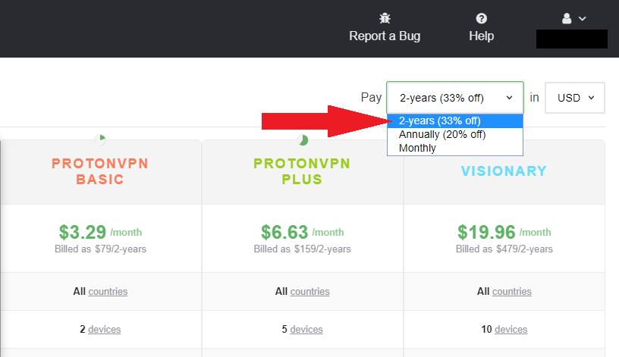The width and height of the screenshot is (619, 357).
Task: Open countries link under Visionary plan
Action: coord(512,292)
